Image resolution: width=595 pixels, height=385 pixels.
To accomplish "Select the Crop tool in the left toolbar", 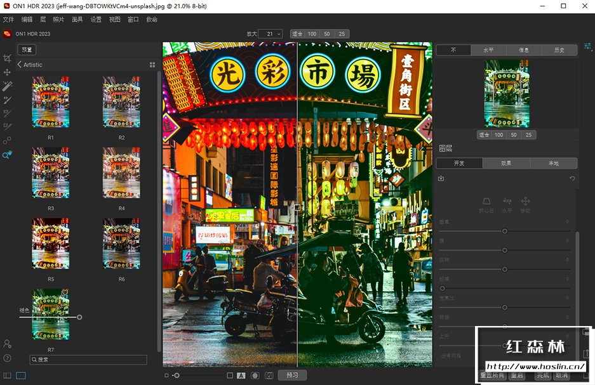I will tap(8, 58).
